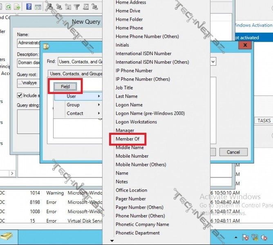Open Help via the blue question mark icon
Image resolution: width=273 pixels, height=245 pixels.
coord(29,7)
